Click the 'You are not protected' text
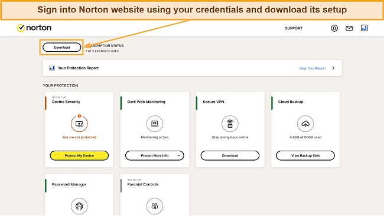Screen dimensions: 384x216 79,137
